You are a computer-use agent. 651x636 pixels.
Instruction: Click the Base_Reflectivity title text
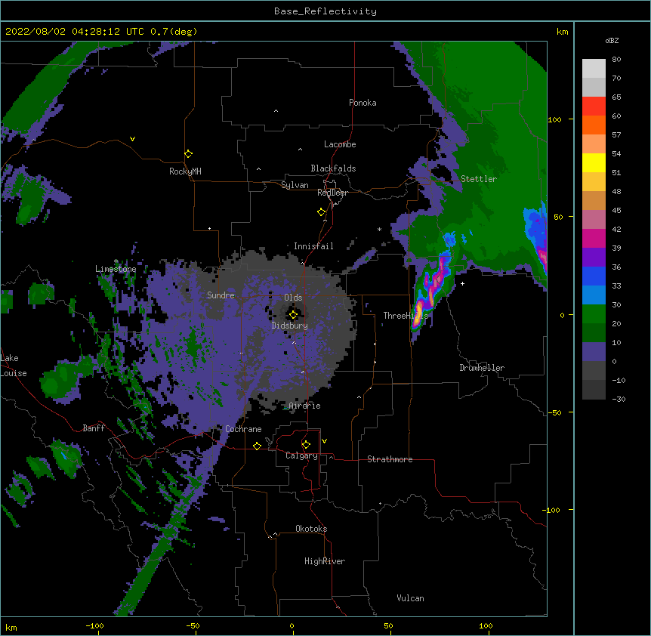pos(325,11)
